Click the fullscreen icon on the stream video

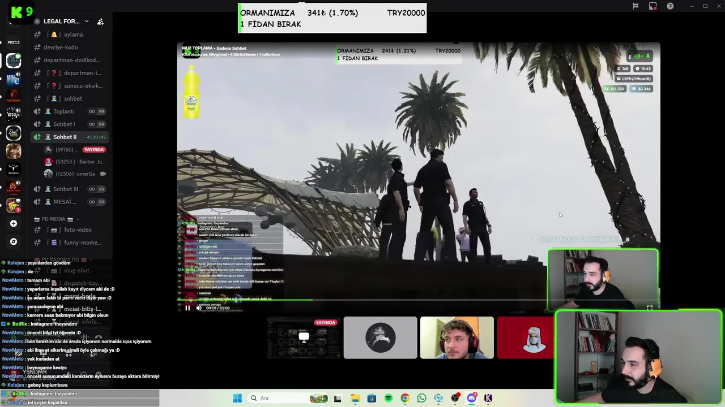point(650,308)
